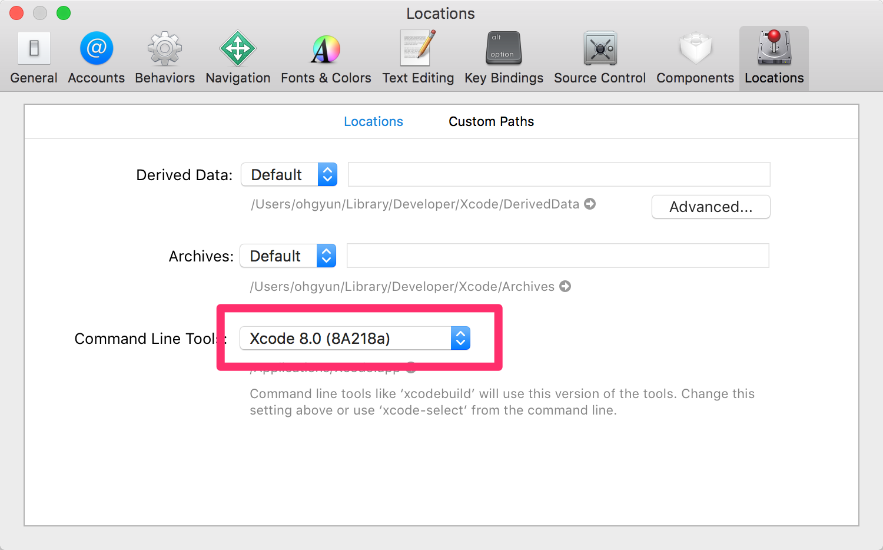
Task: Open the Command Line Tools version dropdown
Action: coord(355,338)
